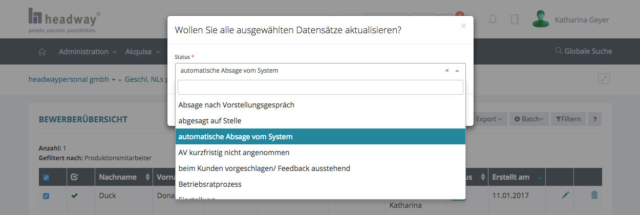Open the notifications bell
The width and height of the screenshot is (640, 215).
coord(493,19)
